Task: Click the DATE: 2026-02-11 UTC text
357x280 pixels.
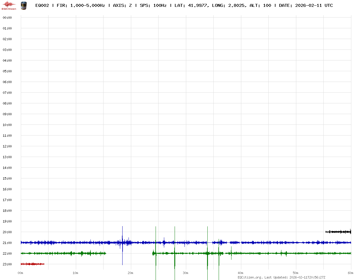Action: point(306,5)
